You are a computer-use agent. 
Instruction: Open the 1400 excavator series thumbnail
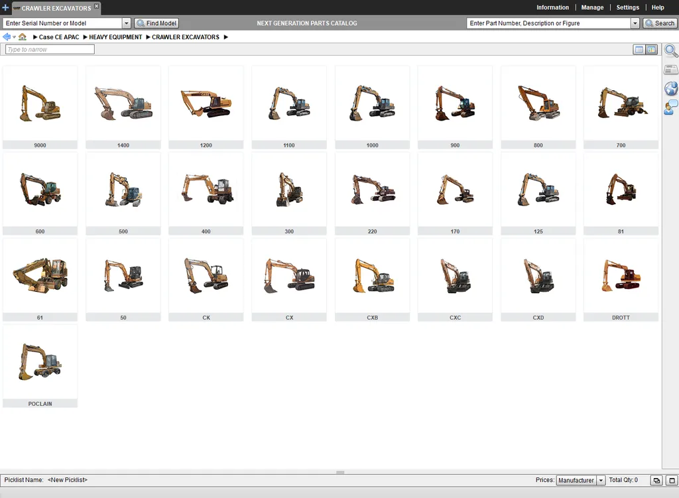point(123,107)
